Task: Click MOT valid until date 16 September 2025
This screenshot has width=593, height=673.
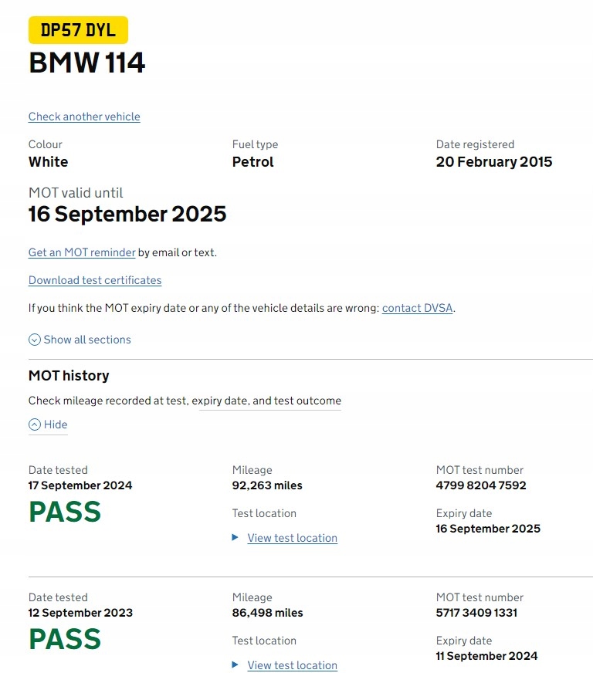Action: coord(127,214)
